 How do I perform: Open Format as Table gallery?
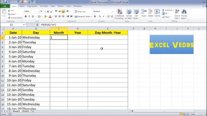click(x=129, y=14)
